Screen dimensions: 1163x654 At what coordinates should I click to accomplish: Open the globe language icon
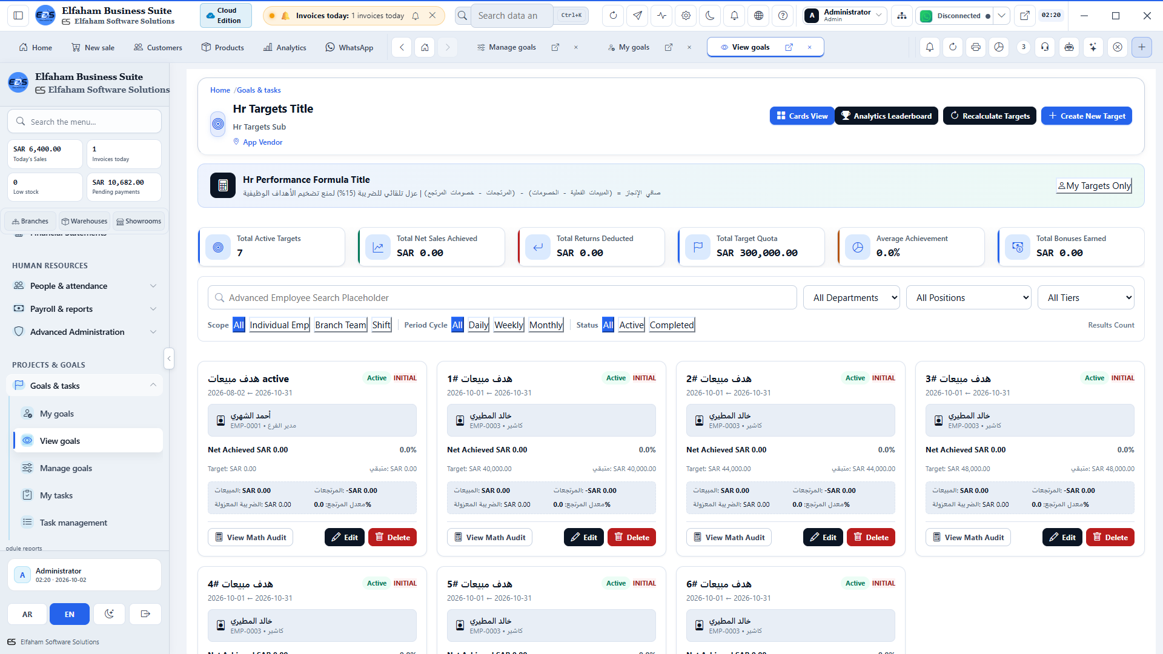click(x=758, y=16)
